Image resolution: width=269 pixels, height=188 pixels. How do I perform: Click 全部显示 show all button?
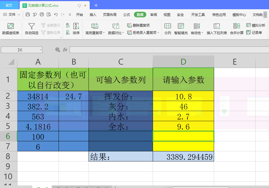pyautogui.click(x=51, y=25)
